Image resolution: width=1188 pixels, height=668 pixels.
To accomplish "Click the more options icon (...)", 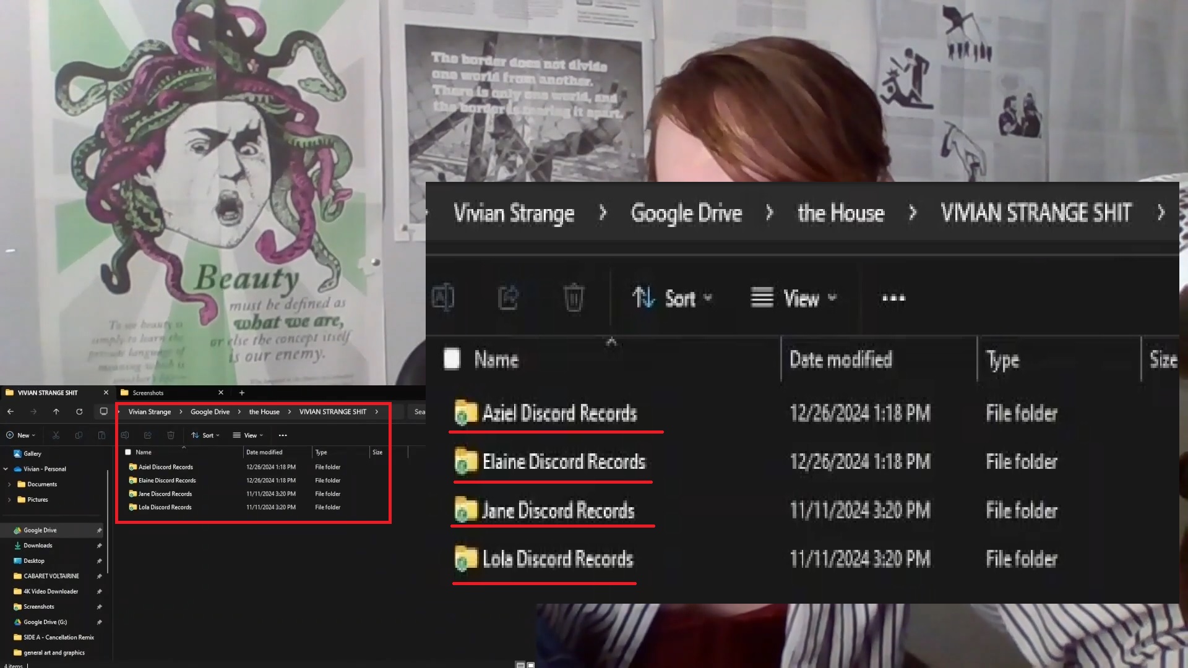I will coord(892,298).
